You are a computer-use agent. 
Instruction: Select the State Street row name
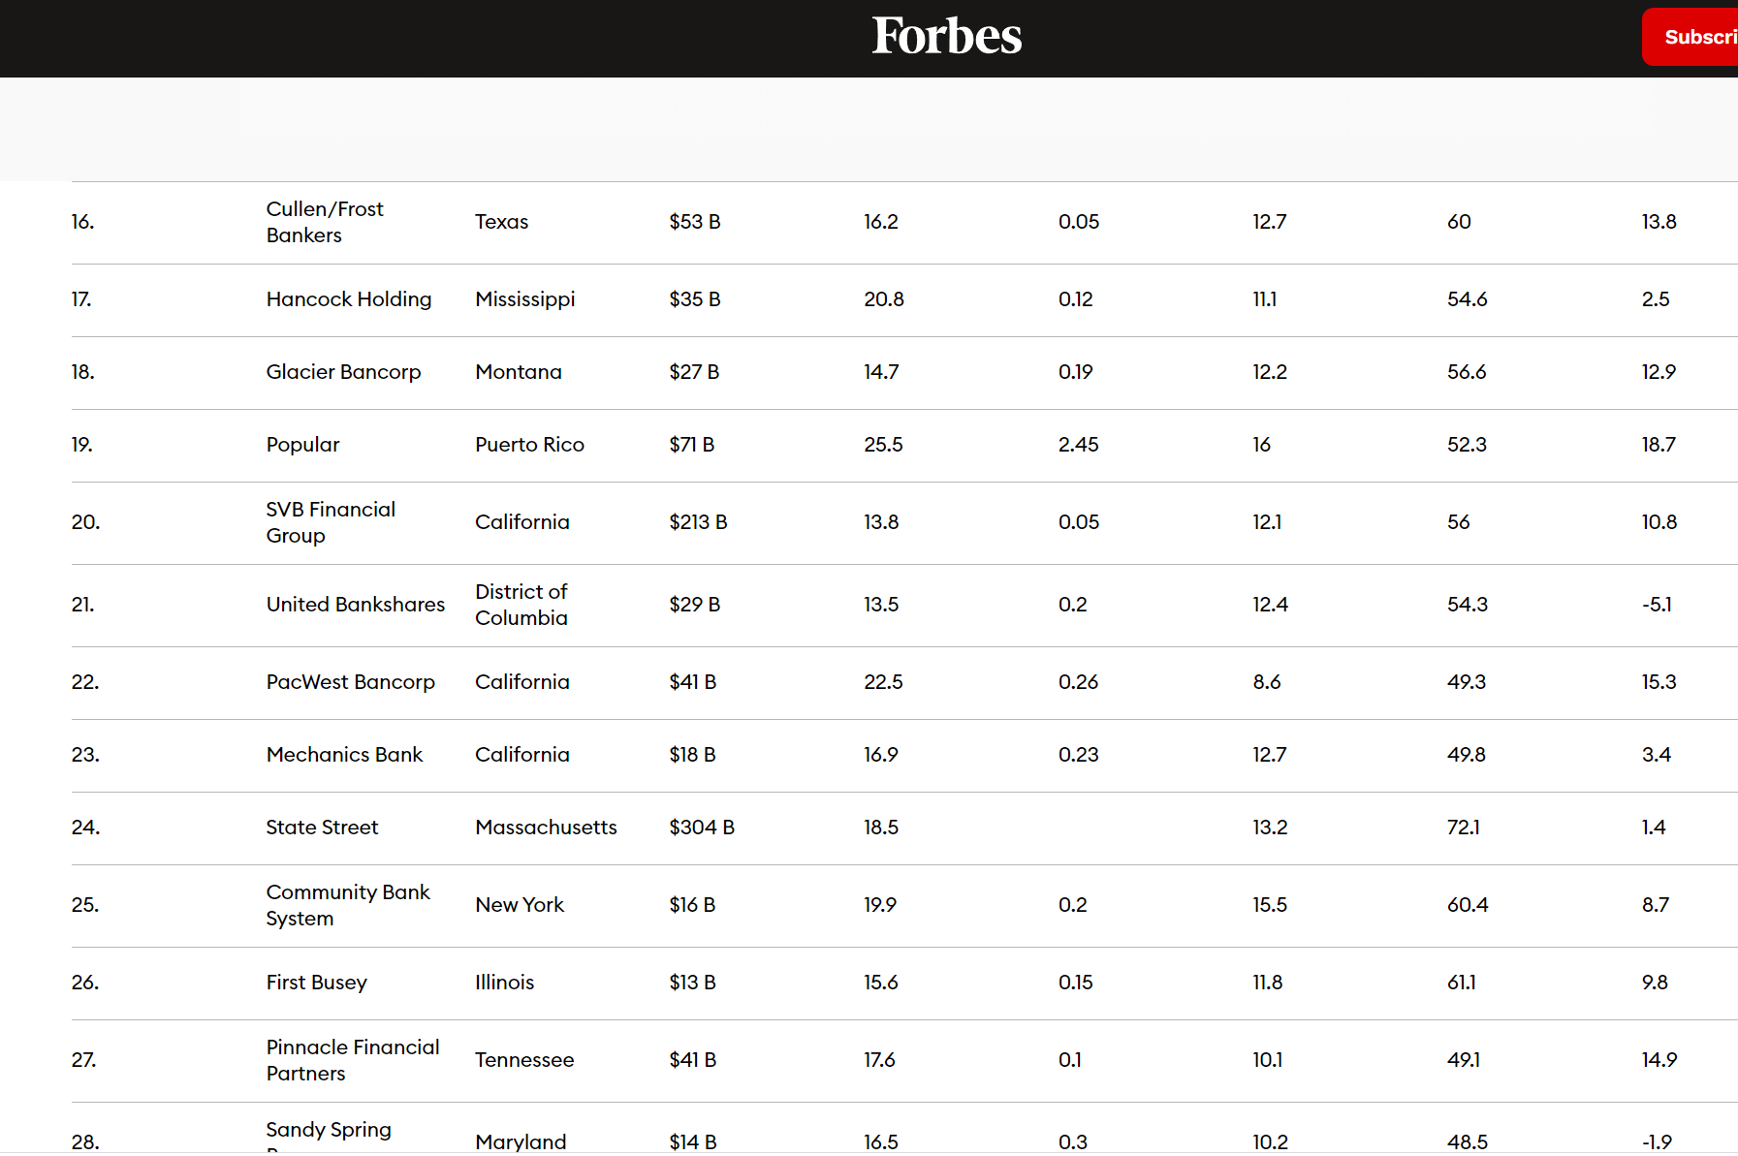[x=322, y=828]
